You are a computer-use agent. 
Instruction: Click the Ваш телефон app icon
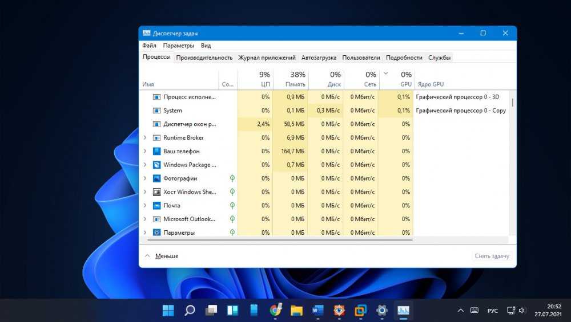[x=157, y=151]
